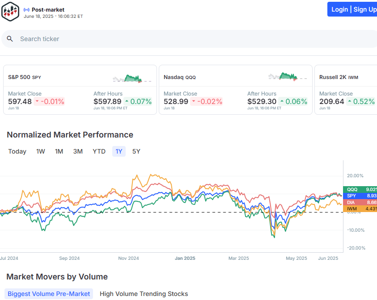Open the S&P 500 SPY card title
The image size is (377, 300).
pos(25,77)
